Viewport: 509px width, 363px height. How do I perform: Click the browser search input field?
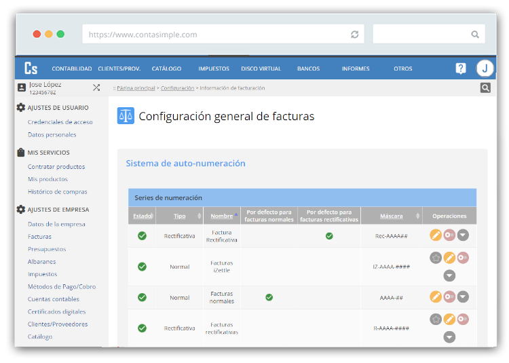pos(429,34)
